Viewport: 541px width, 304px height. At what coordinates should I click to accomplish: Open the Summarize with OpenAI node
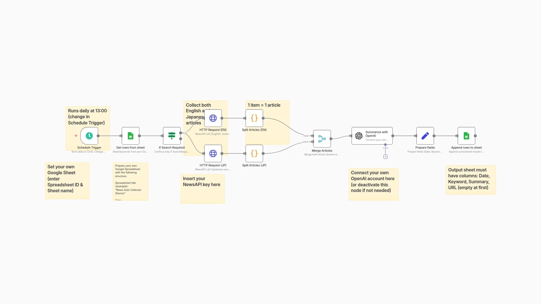(x=372, y=136)
